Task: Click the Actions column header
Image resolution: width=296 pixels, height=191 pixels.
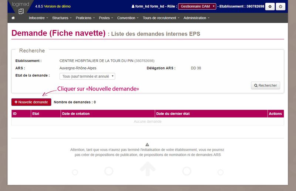Action: click(276, 114)
